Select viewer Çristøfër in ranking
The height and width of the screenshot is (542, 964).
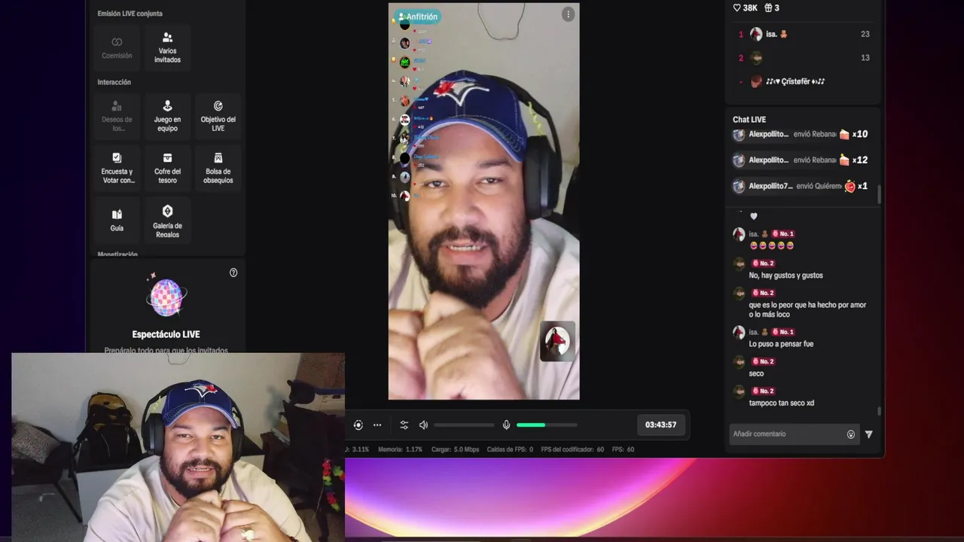click(804, 81)
